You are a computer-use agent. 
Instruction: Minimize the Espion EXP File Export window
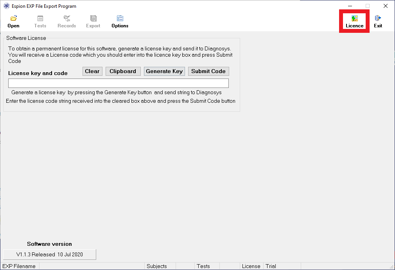(x=350, y=6)
